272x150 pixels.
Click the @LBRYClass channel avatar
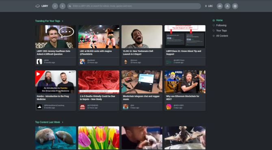click(x=168, y=62)
